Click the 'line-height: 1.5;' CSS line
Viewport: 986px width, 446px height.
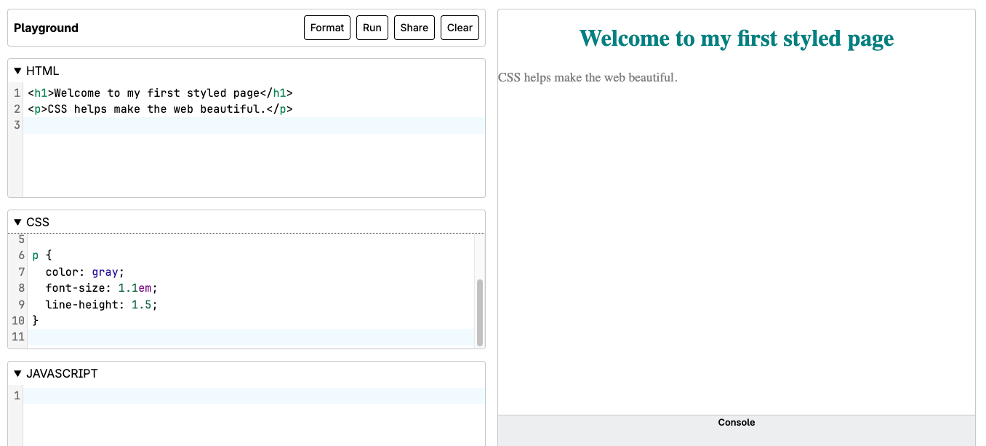[x=101, y=304]
